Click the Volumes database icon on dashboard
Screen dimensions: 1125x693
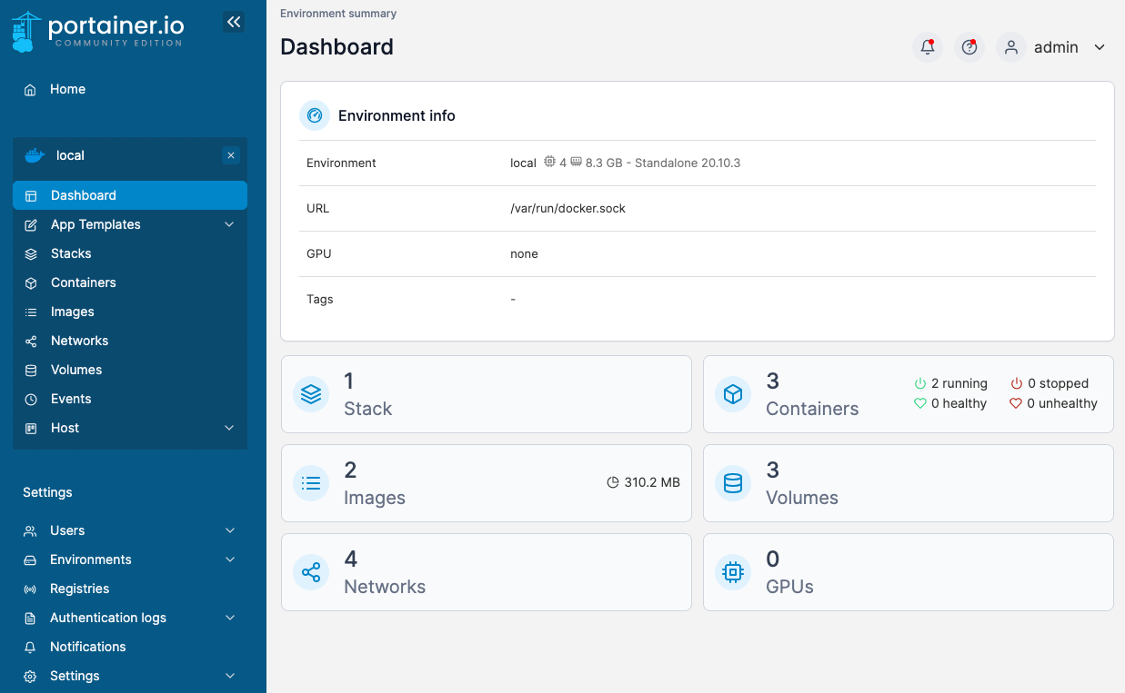733,483
